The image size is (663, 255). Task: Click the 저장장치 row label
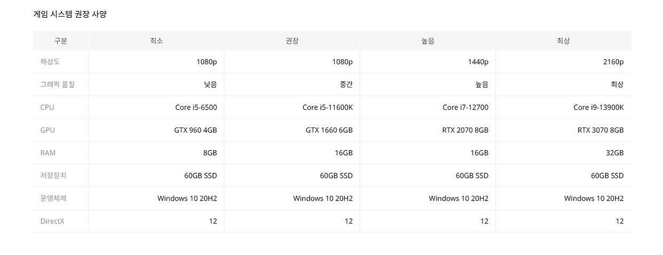[53, 176]
